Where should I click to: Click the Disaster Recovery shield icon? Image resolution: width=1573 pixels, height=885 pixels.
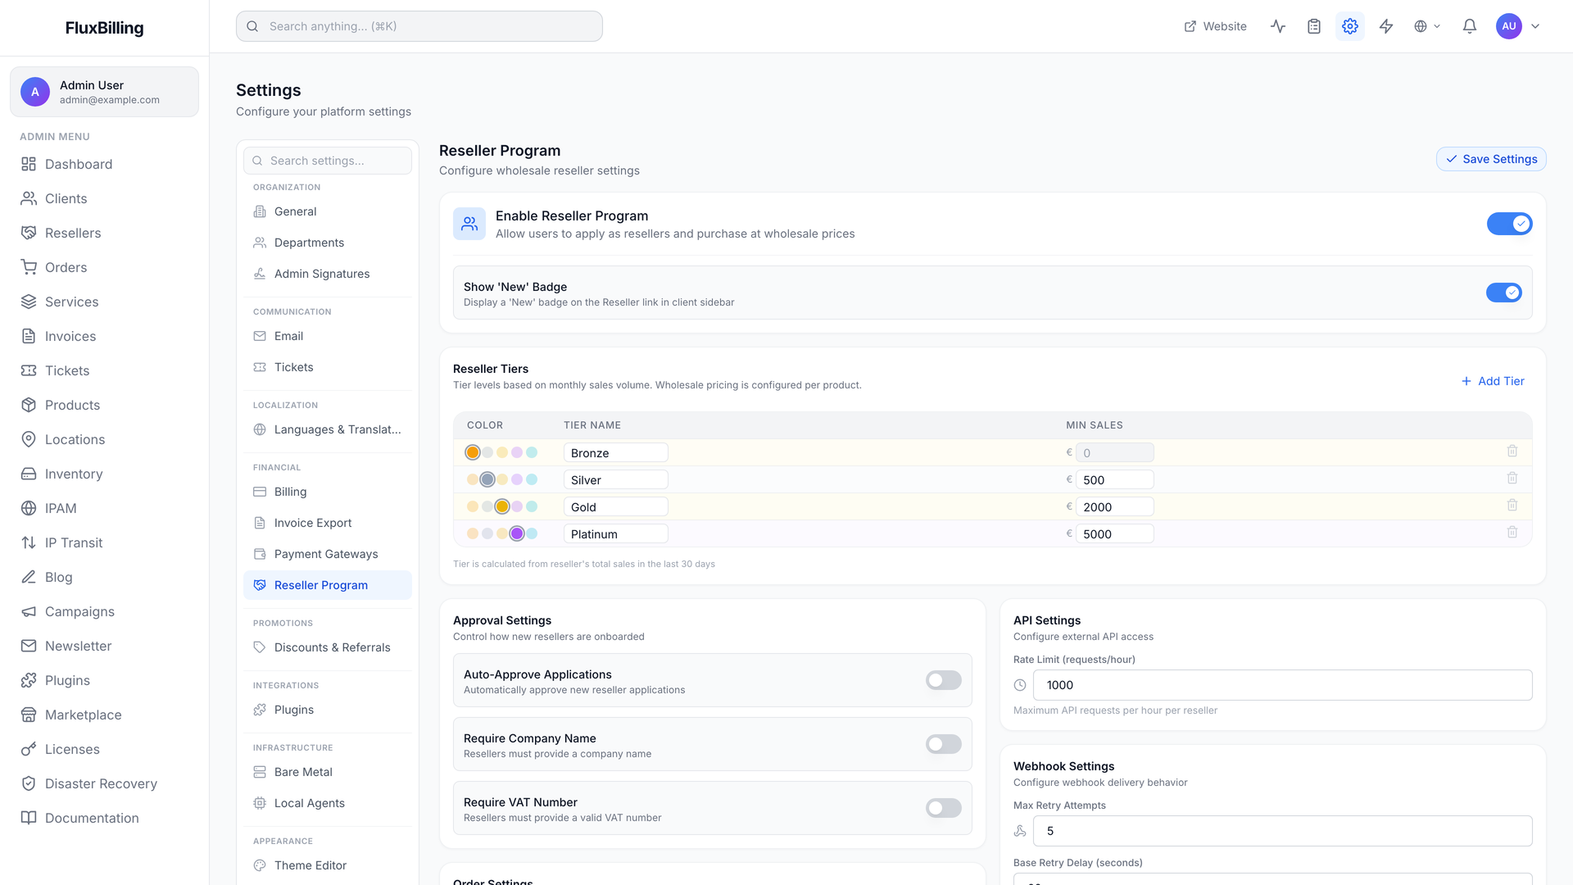pyautogui.click(x=29, y=783)
